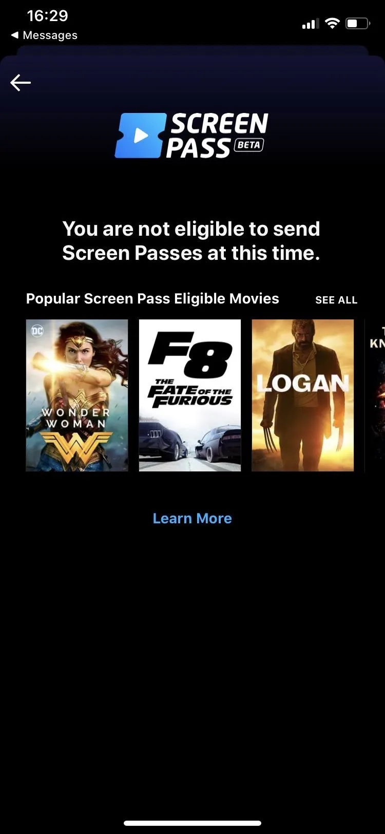Click the Screen Pass ticket logo icon
385x834 pixels.
click(x=140, y=136)
